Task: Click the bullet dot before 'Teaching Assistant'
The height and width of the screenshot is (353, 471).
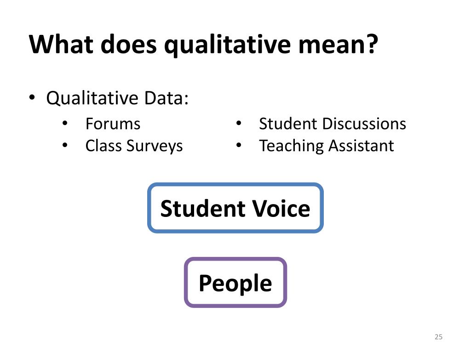Action: [239, 145]
